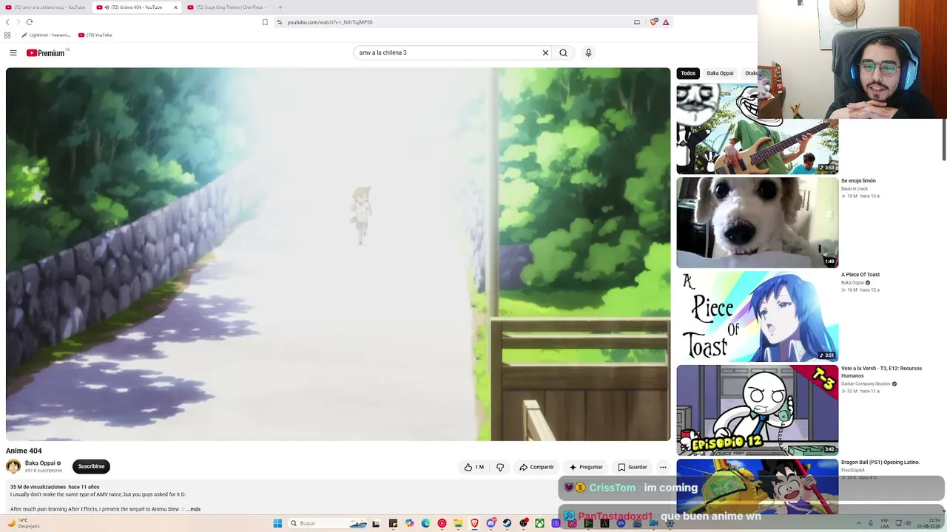Switch to 'amv a la chilena loco' tab
This screenshot has height=532, width=947.
pyautogui.click(x=47, y=7)
